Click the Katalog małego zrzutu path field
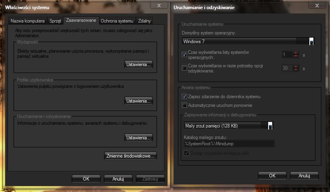The image size is (330, 192). pos(229,144)
